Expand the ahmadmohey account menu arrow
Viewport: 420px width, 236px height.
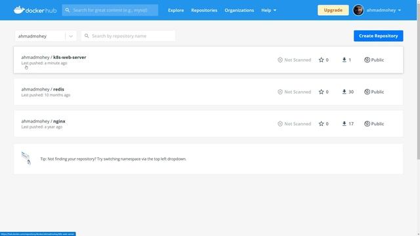(400, 10)
